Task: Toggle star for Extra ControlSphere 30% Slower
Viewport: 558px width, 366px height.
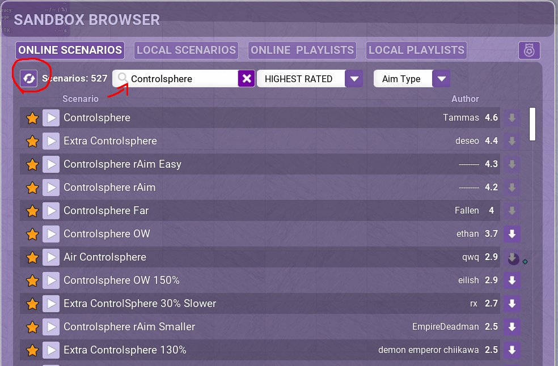Action: (32, 304)
